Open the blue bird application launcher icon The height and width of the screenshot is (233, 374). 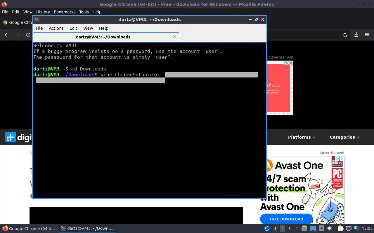[267, 229]
